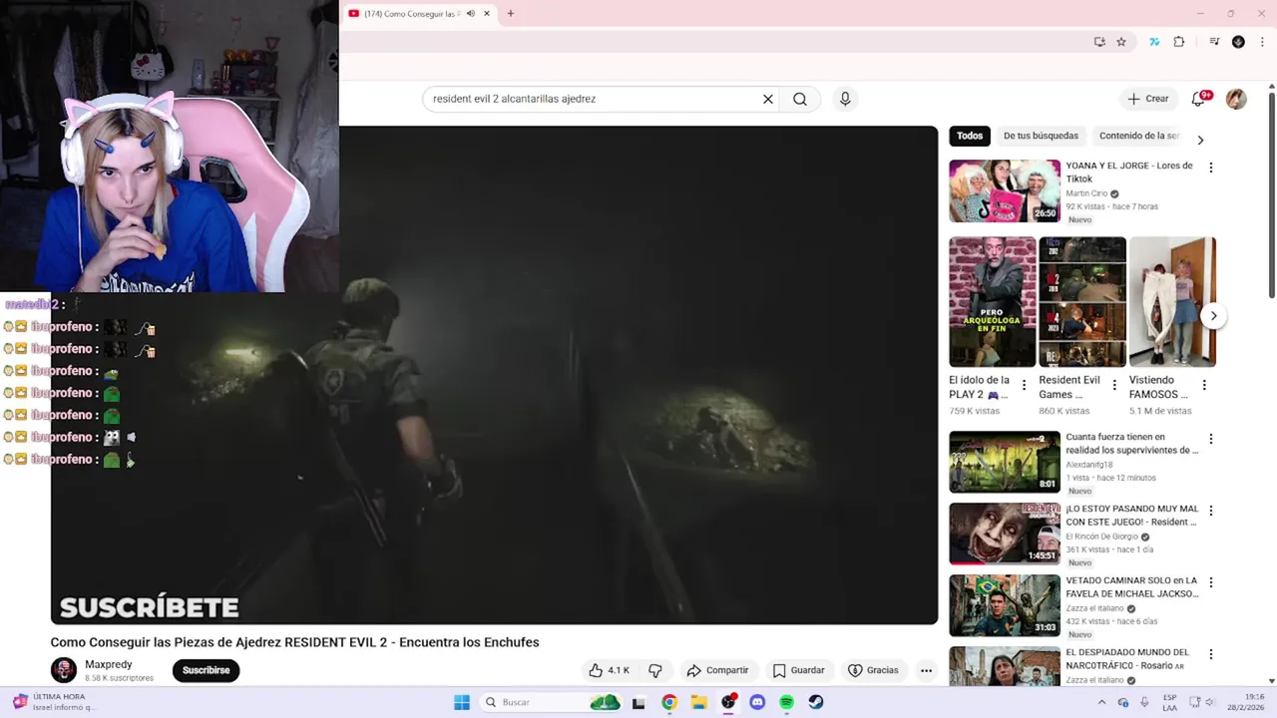Open Spotify from the taskbar

[x=786, y=702]
